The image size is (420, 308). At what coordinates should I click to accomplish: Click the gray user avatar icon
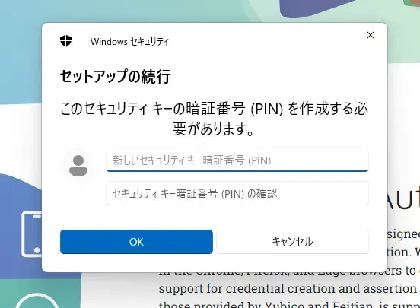(x=78, y=166)
